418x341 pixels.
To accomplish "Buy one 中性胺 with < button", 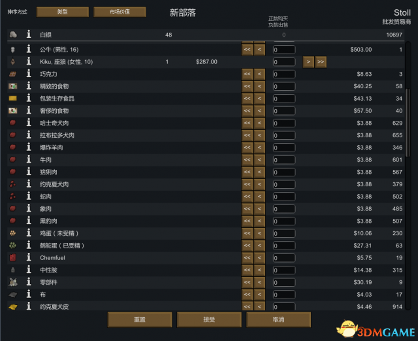I will 259,270.
